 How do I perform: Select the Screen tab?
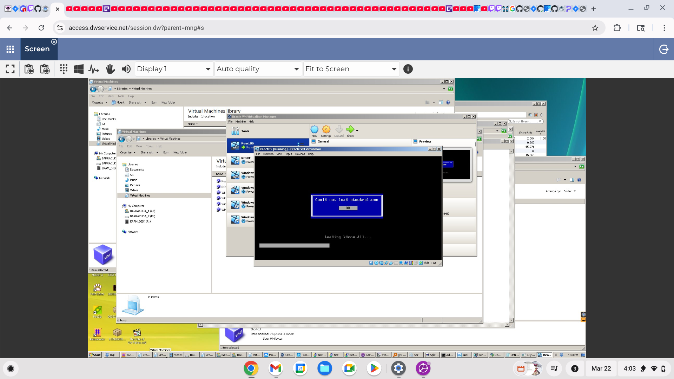[37, 49]
